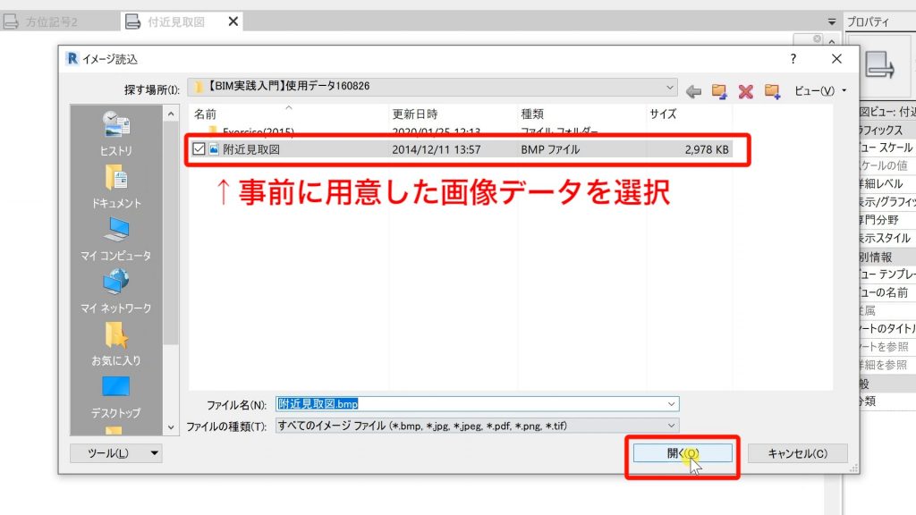Viewport: 916px width, 515px height.
Task: Toggle the checkbox beside 附近見取図
Action: tap(198, 149)
